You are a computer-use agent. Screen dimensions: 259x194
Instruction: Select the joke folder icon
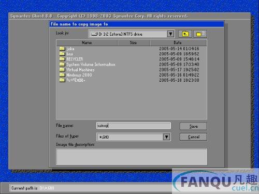62,49
